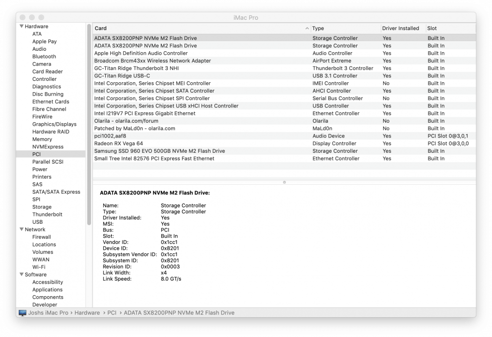Select Intel I219V7 PCI Express Gigabit Ethernet
Image resolution: width=492 pixels, height=337 pixels.
point(284,113)
